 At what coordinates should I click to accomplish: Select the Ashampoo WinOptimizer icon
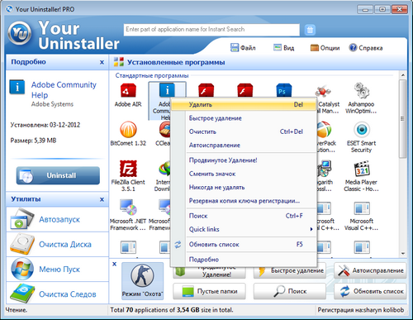pyautogui.click(x=361, y=90)
